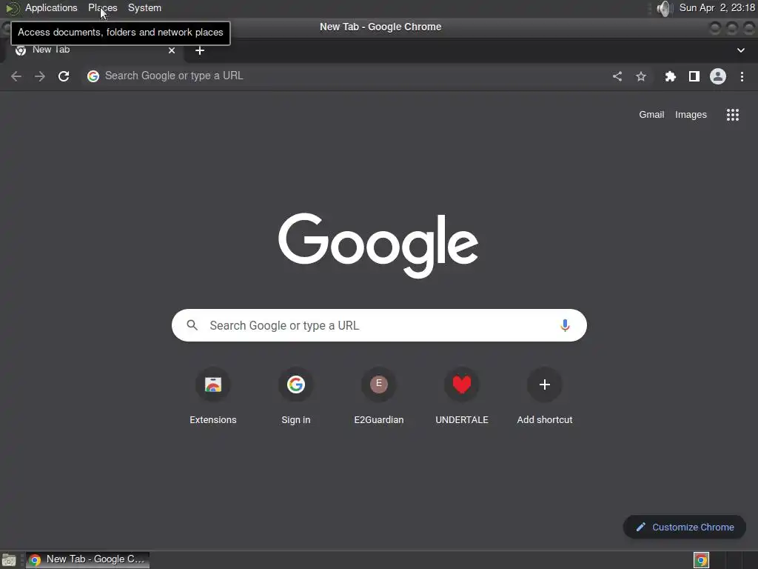Open the Sign in shortcut tile
Image resolution: width=758 pixels, height=569 pixels.
point(296,396)
